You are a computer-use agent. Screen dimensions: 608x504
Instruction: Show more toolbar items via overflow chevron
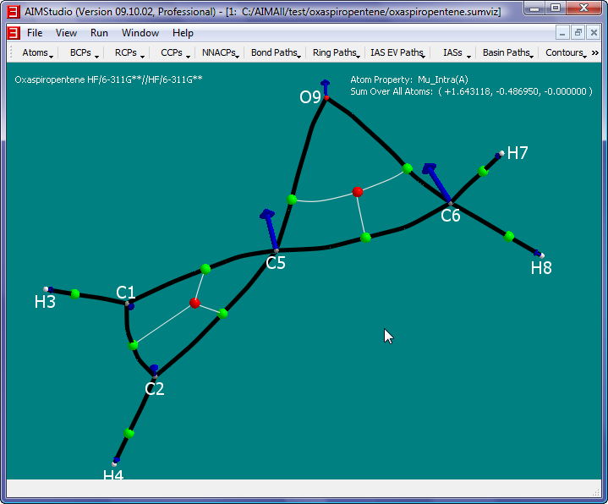click(595, 52)
